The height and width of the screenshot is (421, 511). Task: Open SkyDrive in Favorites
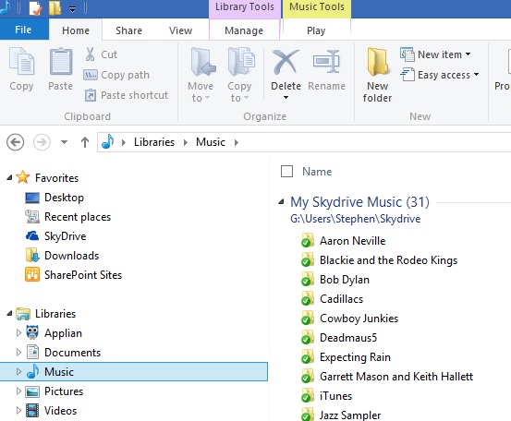click(55, 236)
